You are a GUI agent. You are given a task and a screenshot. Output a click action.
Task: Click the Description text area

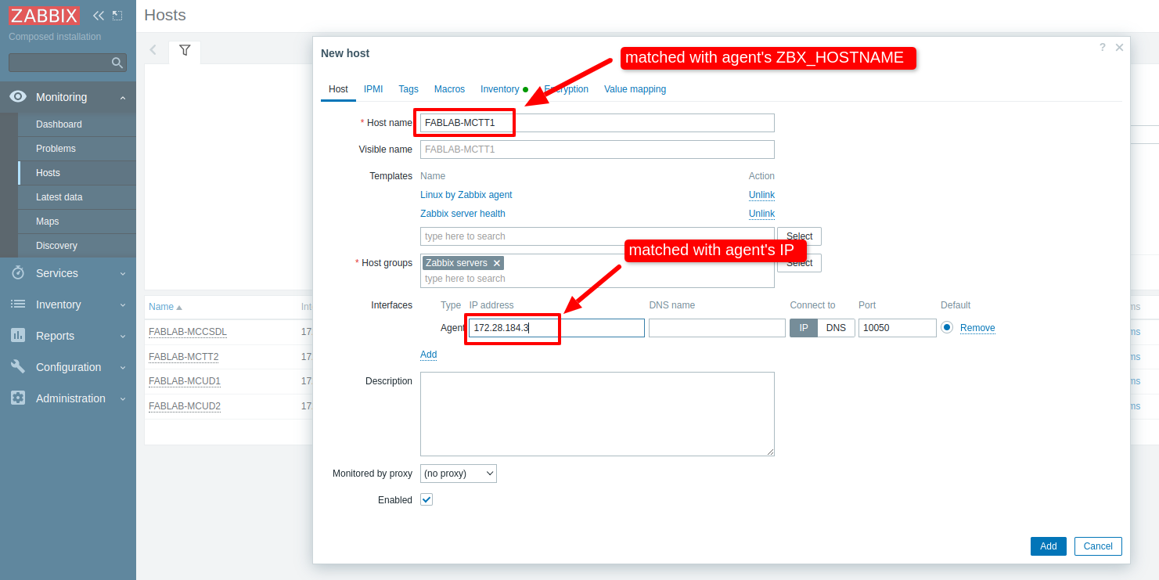coord(597,414)
